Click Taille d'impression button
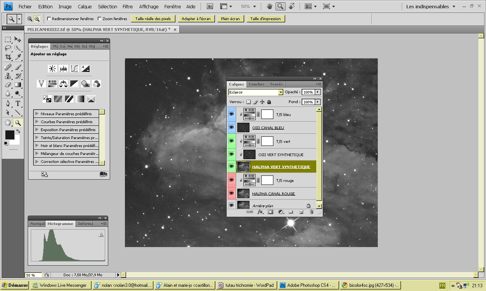 click(x=266, y=19)
